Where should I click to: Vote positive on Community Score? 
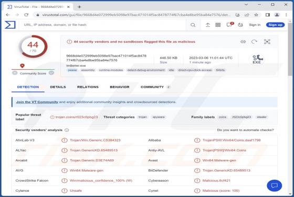pos(51,73)
